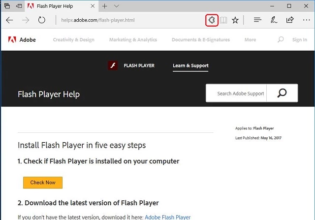Select Learn & Support tab

click(x=190, y=65)
